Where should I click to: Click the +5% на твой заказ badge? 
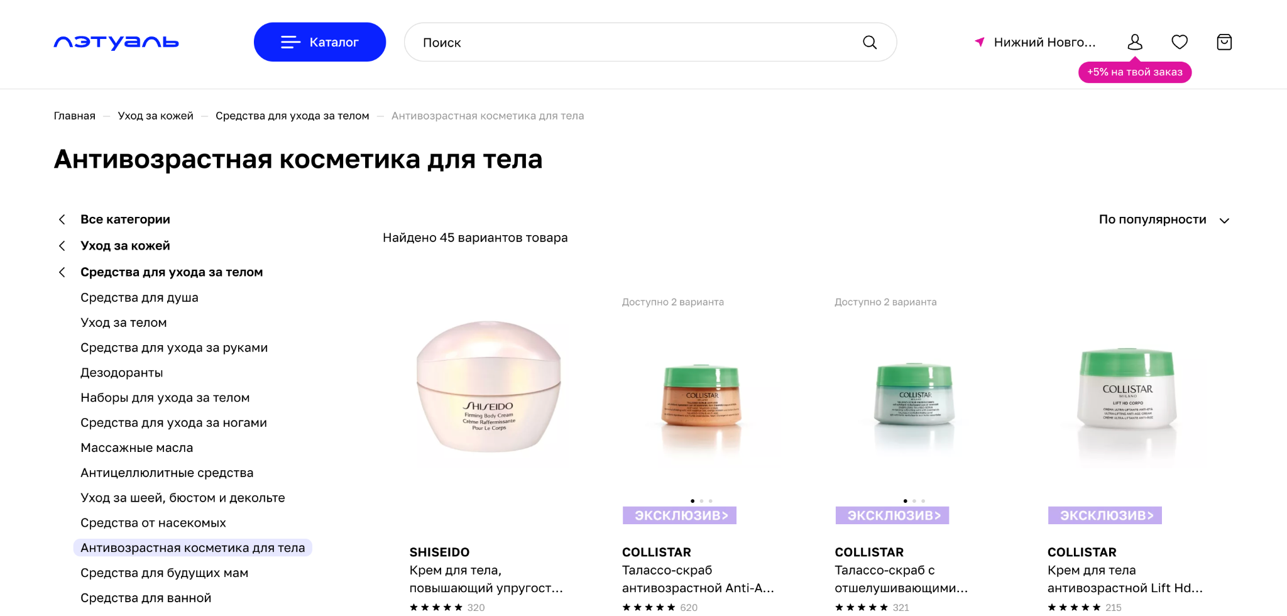1135,72
